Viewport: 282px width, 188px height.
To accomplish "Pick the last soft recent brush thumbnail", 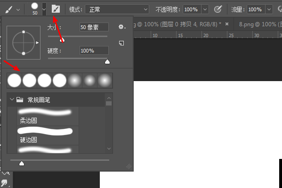I will click(x=105, y=81).
